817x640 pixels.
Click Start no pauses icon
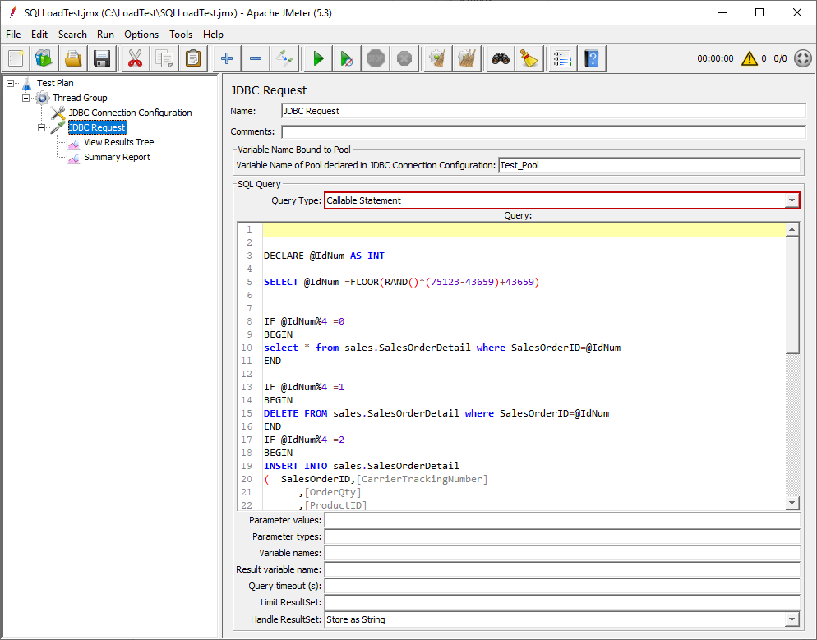(347, 58)
